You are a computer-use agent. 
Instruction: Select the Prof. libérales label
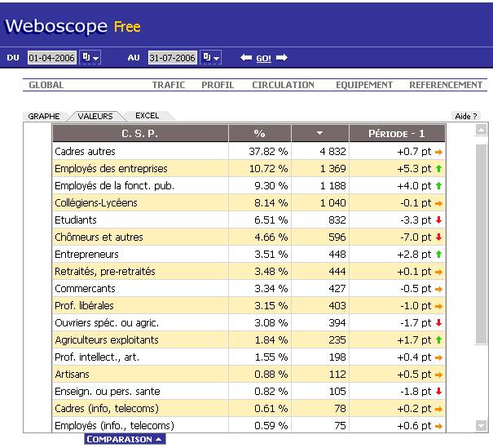pos(84,306)
